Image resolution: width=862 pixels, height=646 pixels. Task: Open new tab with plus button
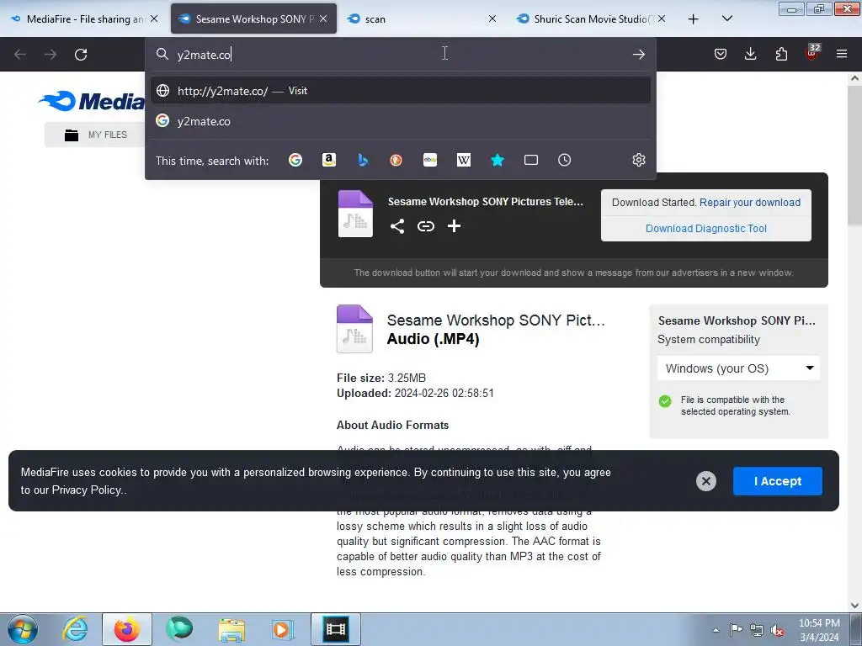(694, 19)
